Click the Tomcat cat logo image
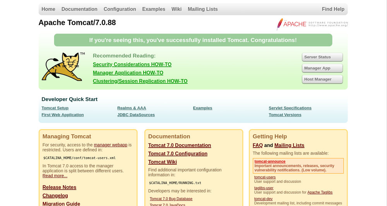The height and width of the screenshot is (206, 387). tap(63, 66)
